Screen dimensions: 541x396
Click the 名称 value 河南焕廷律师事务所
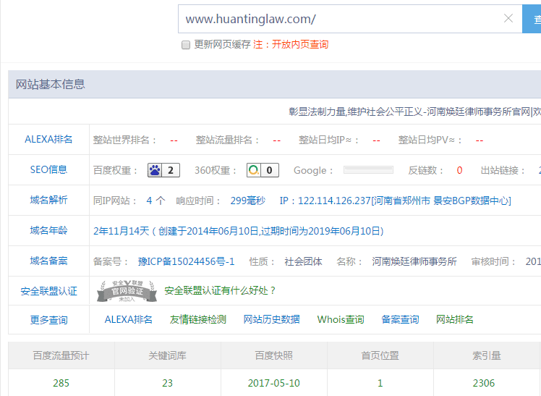pyautogui.click(x=414, y=261)
